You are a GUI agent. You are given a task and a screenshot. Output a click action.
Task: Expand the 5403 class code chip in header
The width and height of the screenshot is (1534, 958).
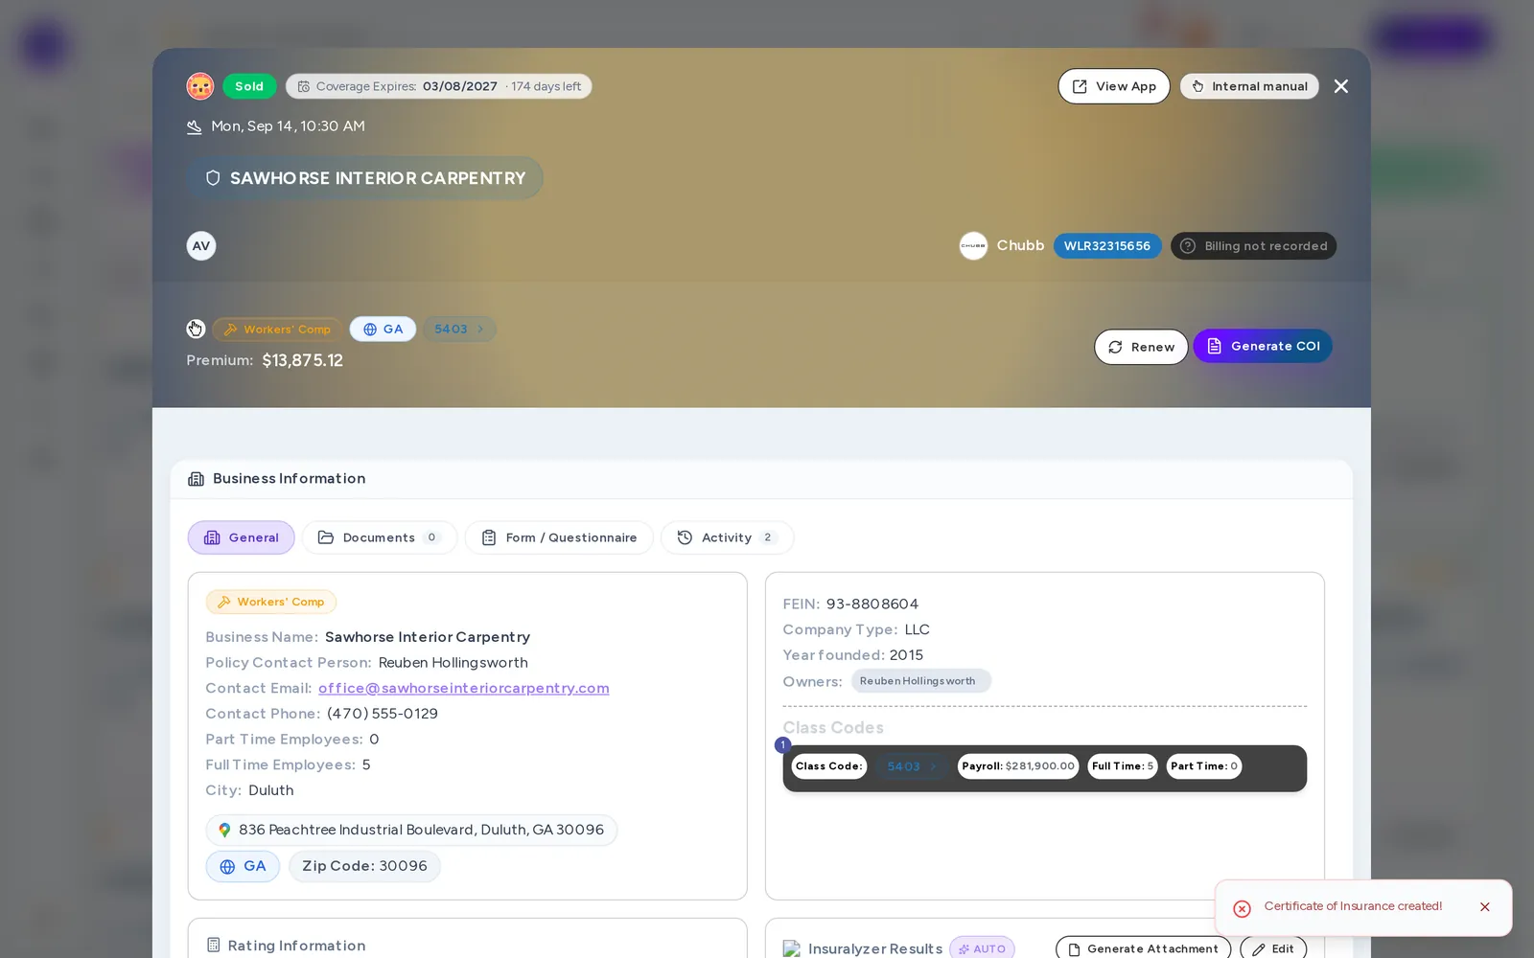point(459,330)
